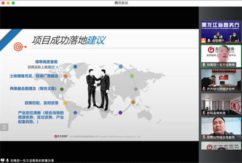This screenshot has width=242, height=163.
Task: Click the red close window button
Action: (x=3, y=3)
